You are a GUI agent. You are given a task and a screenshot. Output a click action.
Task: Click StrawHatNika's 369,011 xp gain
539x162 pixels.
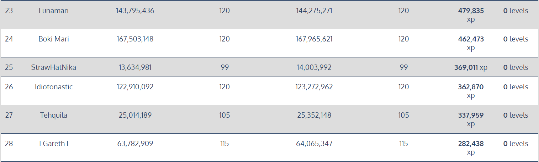[x=471, y=67]
